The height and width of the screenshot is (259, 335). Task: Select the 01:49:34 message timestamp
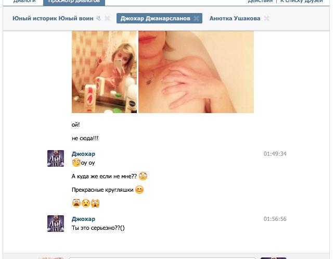(275, 154)
